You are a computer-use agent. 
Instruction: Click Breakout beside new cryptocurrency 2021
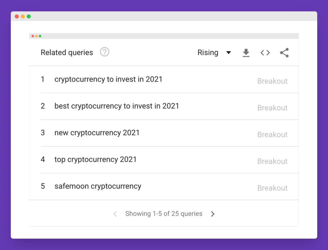coord(272,134)
